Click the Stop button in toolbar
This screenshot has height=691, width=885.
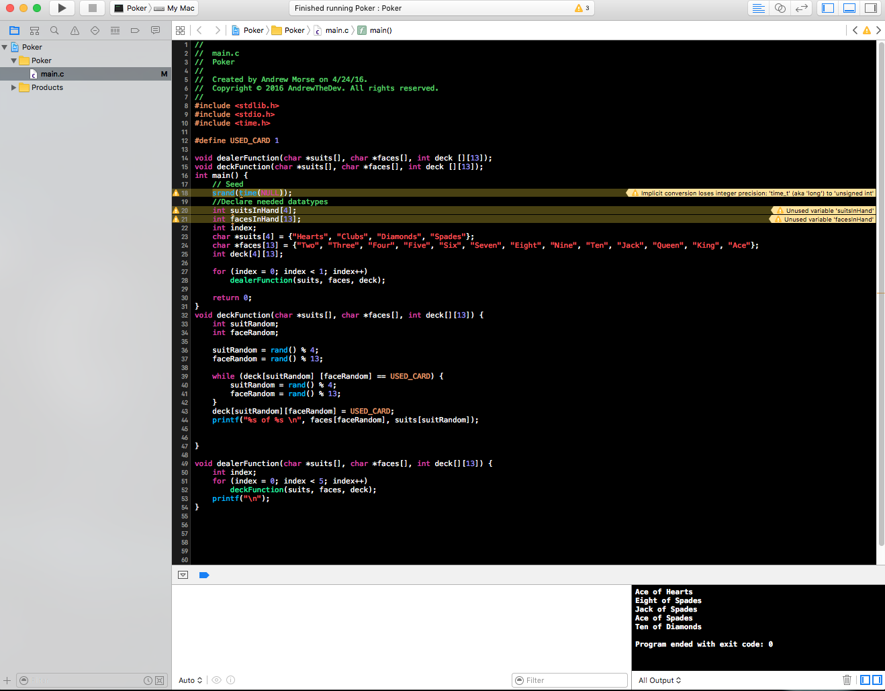coord(92,8)
